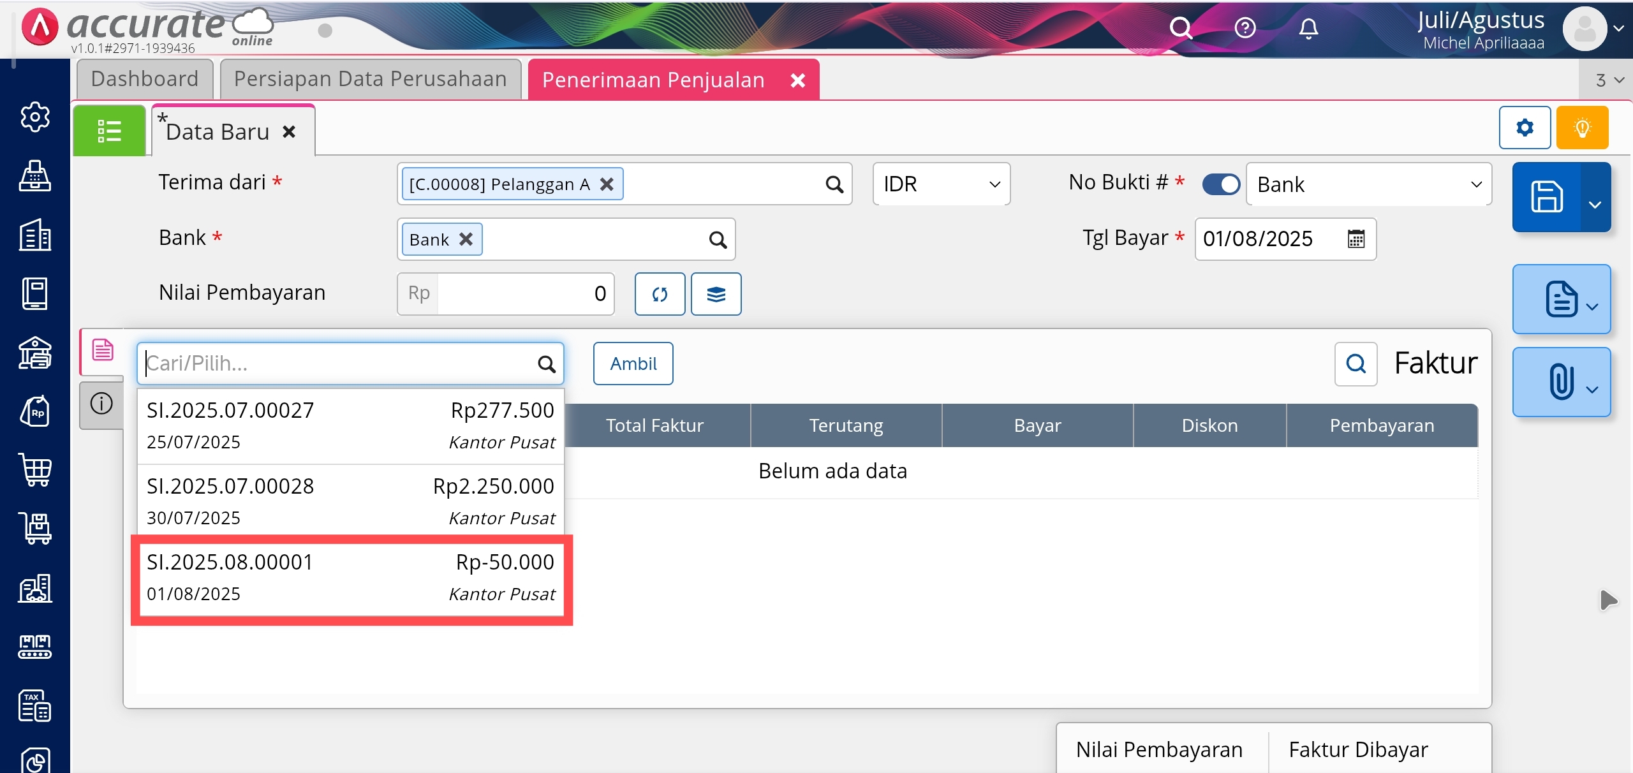Remove Pelanggan A customer tag
The height and width of the screenshot is (773, 1633).
pos(607,184)
